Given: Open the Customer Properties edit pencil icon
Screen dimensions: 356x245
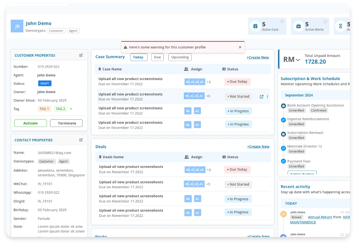Looking at the screenshot, I should 81,55.
